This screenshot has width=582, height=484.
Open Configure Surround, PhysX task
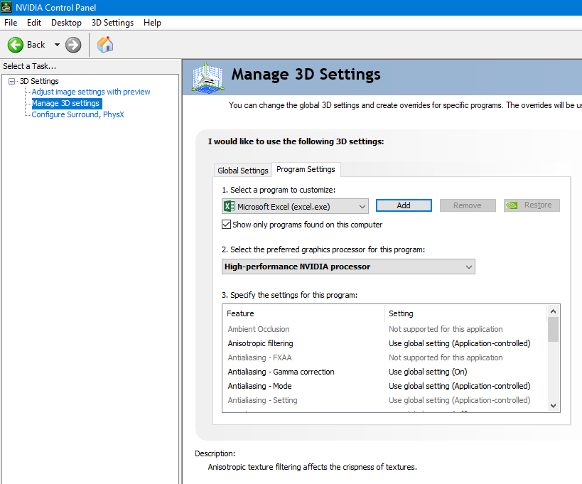tap(77, 114)
